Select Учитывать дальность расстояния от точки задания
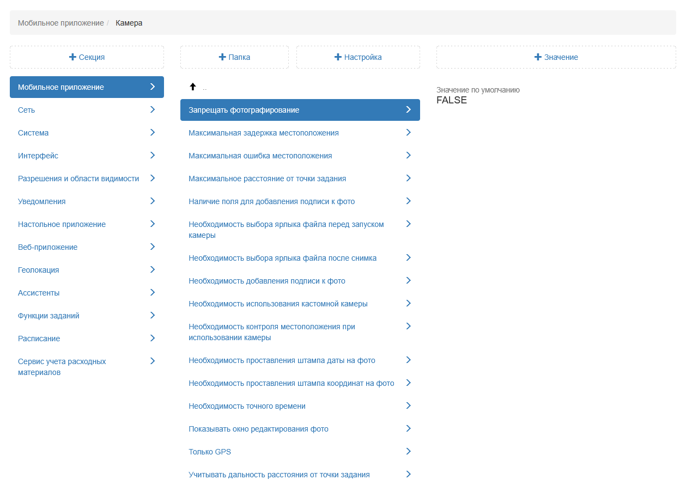 (279, 475)
